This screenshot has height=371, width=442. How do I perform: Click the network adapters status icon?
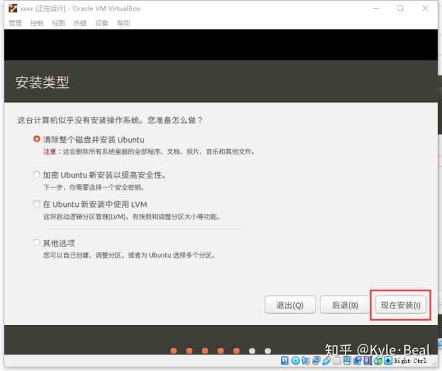[x=316, y=361]
